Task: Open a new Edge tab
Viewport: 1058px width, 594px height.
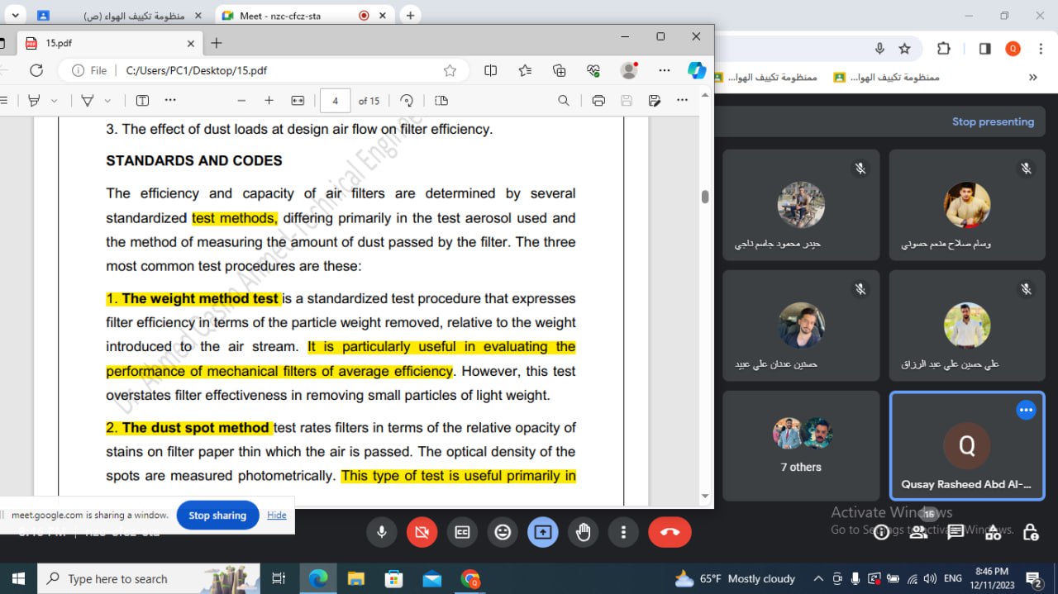Action: click(217, 43)
